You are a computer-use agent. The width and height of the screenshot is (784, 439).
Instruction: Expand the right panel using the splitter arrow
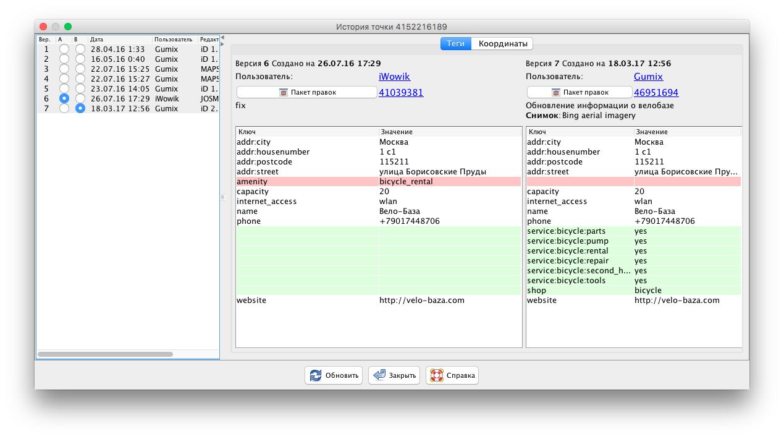click(222, 44)
